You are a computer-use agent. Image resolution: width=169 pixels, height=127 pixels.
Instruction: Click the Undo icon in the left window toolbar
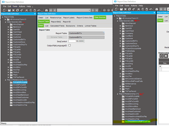pyautogui.click(x=39, y=10)
